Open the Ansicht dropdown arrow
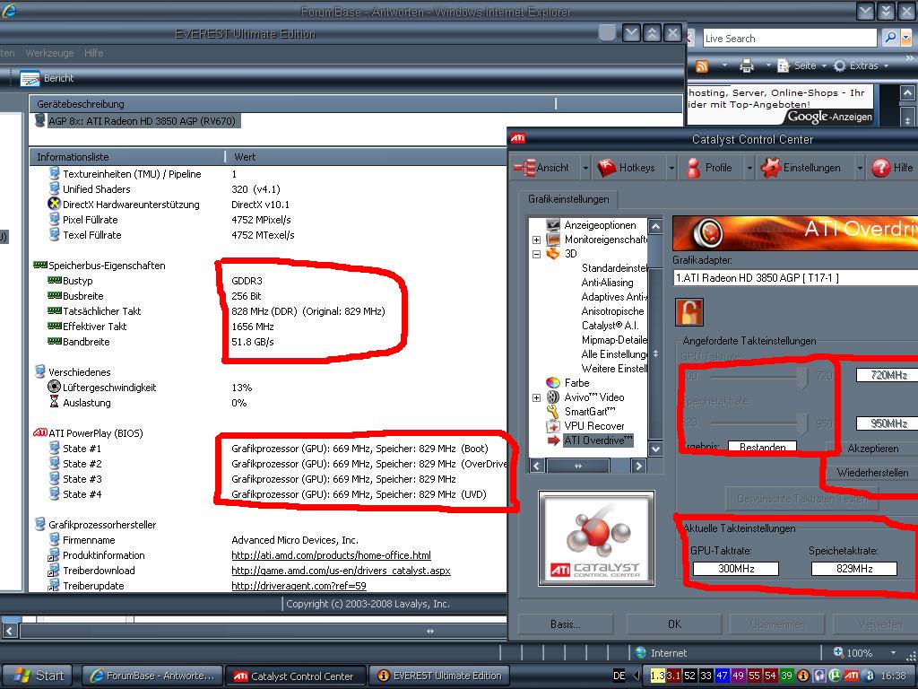 point(585,168)
